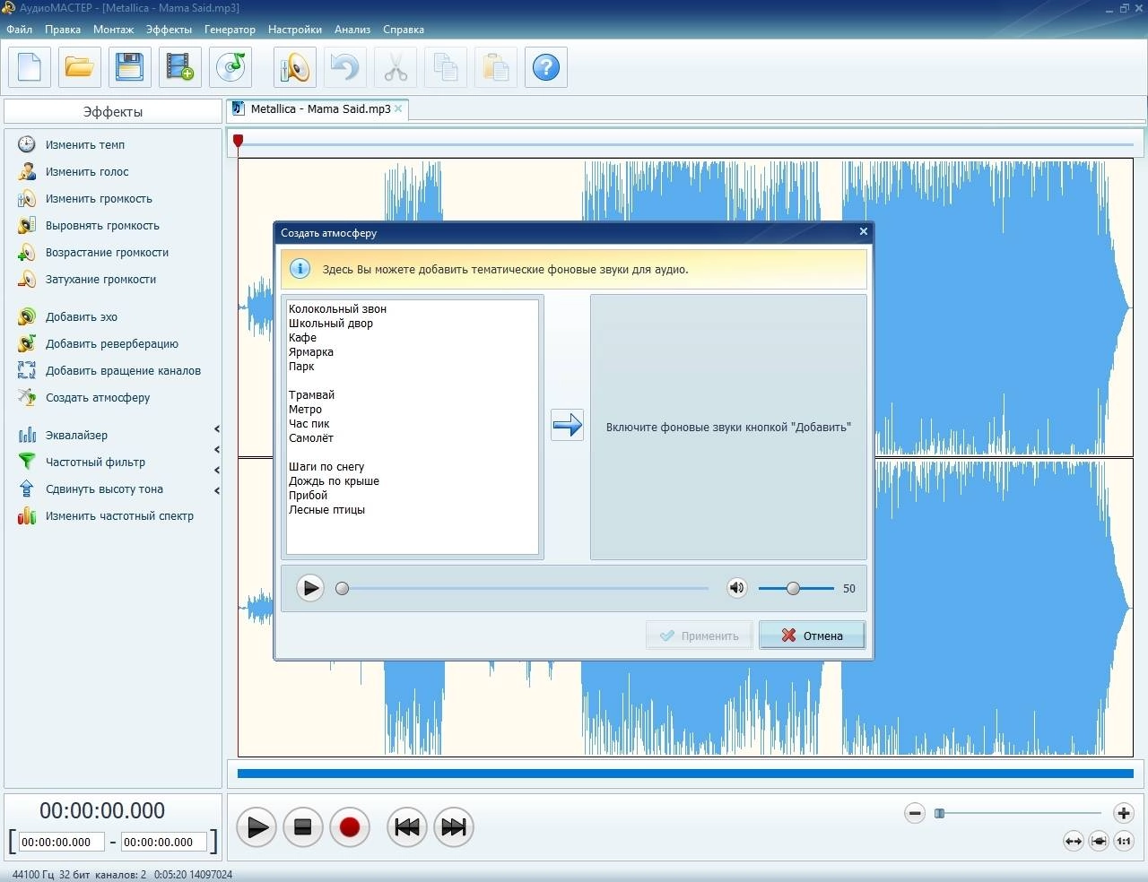Select 'Добавить вращение каналов' effect

pyautogui.click(x=123, y=370)
